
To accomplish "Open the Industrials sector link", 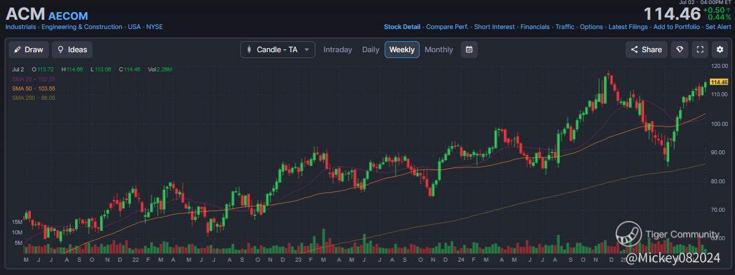I will (21, 27).
